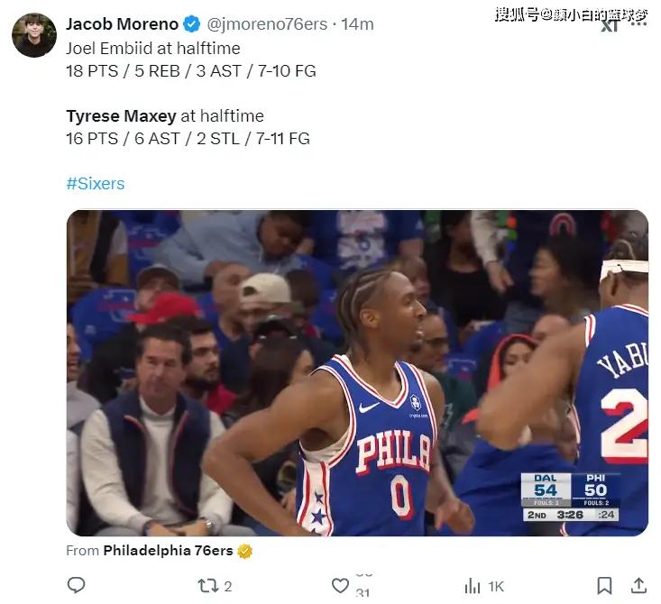Click the share upload icon
This screenshot has height=604, width=661.
(x=638, y=585)
